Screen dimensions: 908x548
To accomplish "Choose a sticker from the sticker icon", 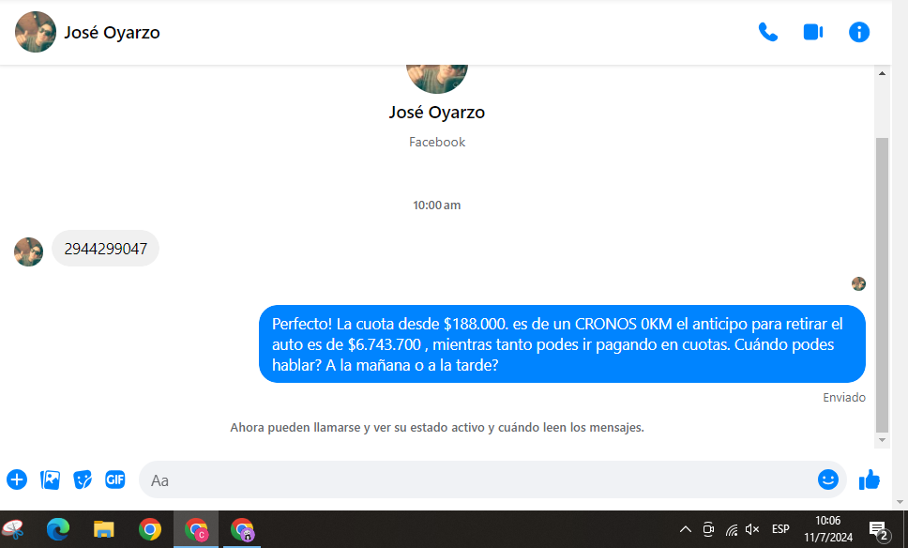I will pos(83,479).
